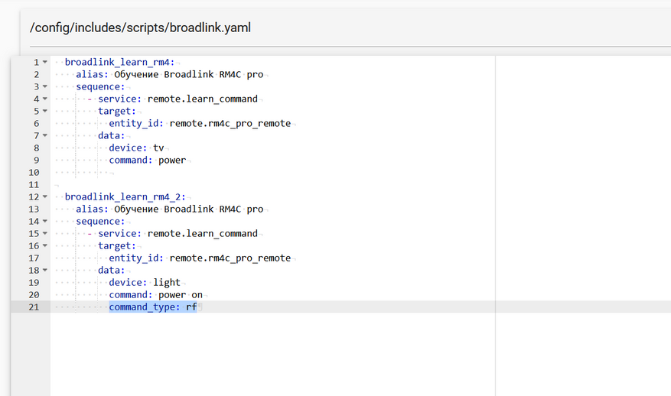Click remote.learn_command on line 15
The image size is (671, 396).
(x=203, y=234)
